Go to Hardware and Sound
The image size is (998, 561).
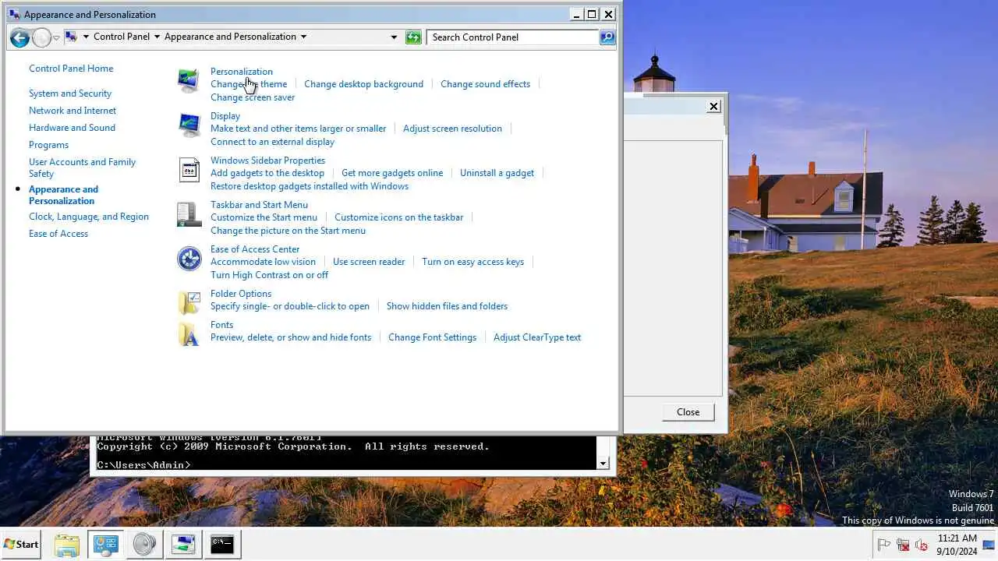pos(72,128)
